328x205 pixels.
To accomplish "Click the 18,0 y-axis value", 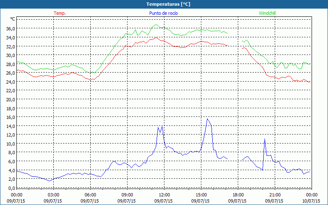I will click(x=10, y=109).
